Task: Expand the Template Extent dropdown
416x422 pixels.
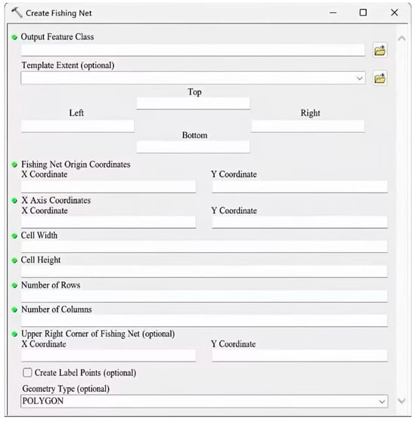Action: [x=359, y=79]
